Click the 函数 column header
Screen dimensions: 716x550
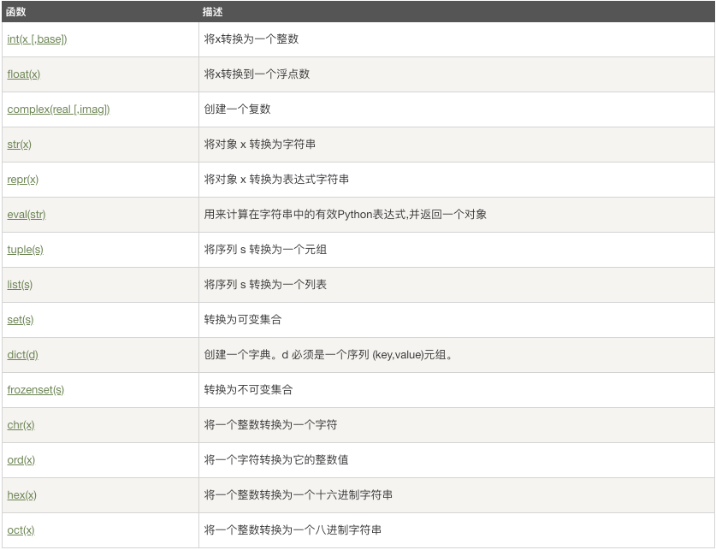pos(16,12)
